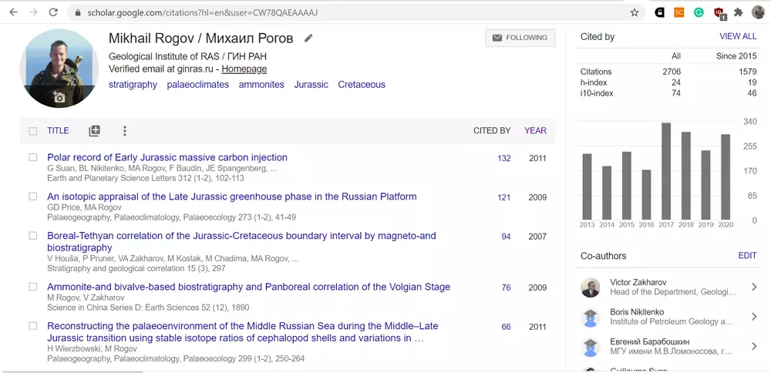Click the stratigraphy interest tag
The width and height of the screenshot is (771, 373).
pos(133,85)
